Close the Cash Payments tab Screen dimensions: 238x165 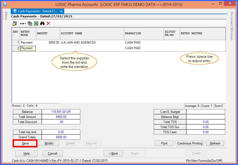coord(61,11)
